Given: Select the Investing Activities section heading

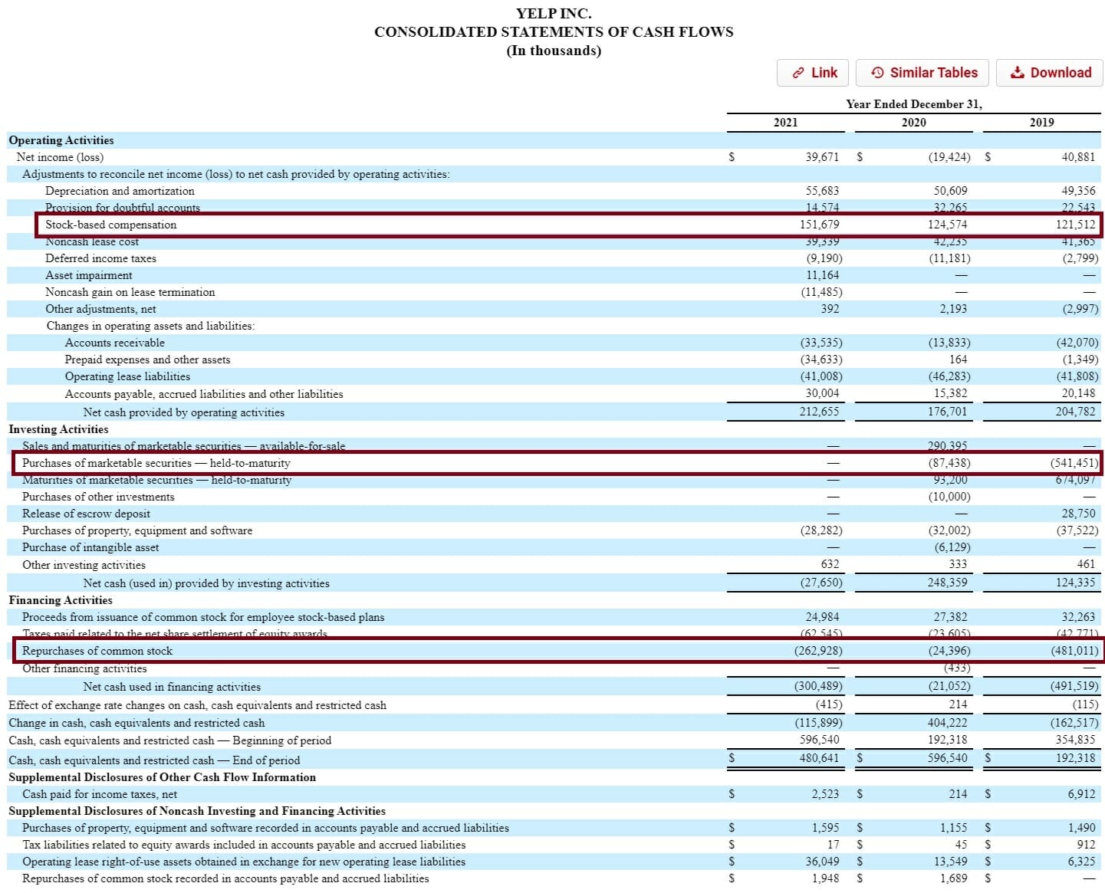Looking at the screenshot, I should click(x=58, y=429).
